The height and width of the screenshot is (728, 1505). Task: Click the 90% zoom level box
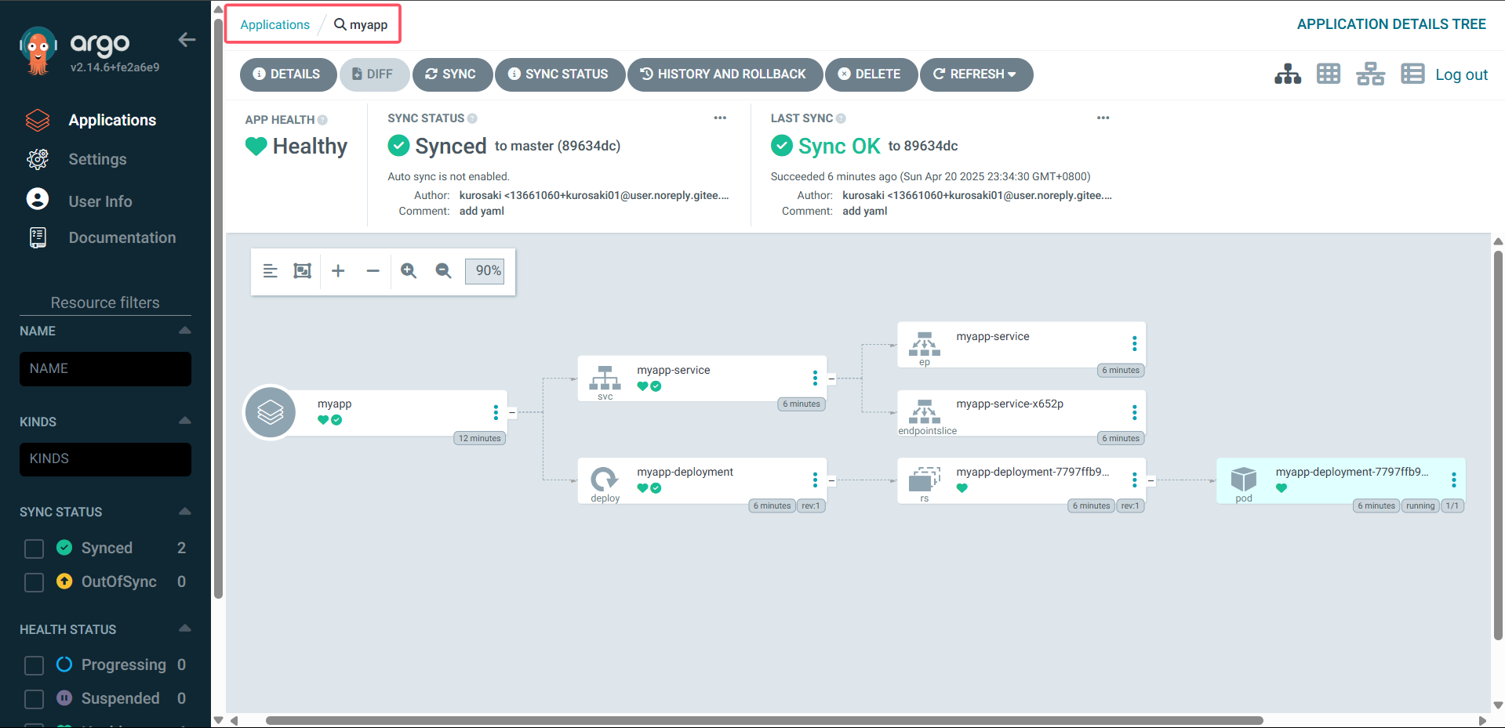pyautogui.click(x=485, y=271)
